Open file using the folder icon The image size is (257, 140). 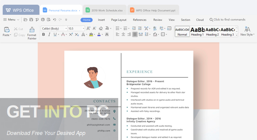[25, 20]
